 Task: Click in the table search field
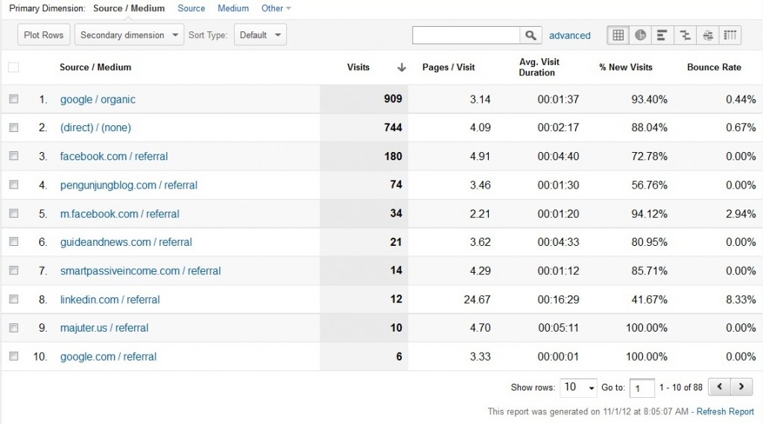[466, 35]
